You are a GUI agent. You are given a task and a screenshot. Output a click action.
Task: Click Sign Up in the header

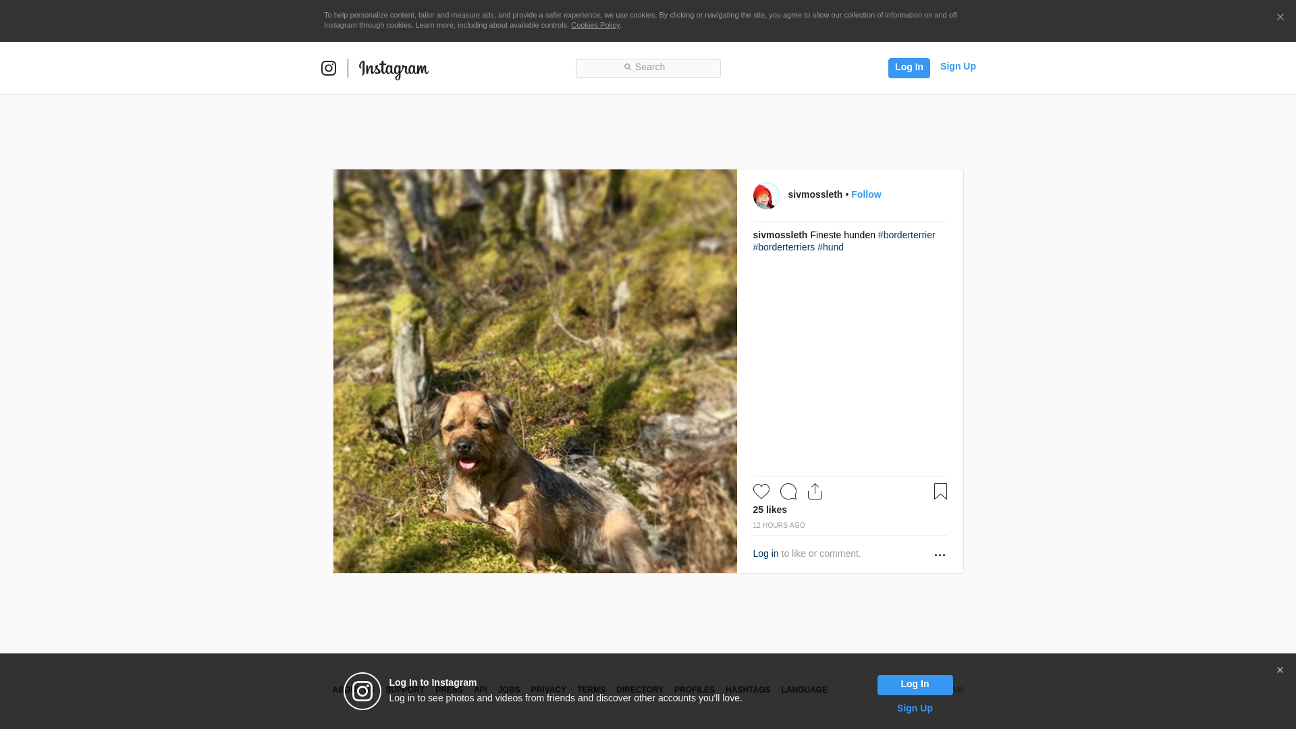click(x=957, y=66)
